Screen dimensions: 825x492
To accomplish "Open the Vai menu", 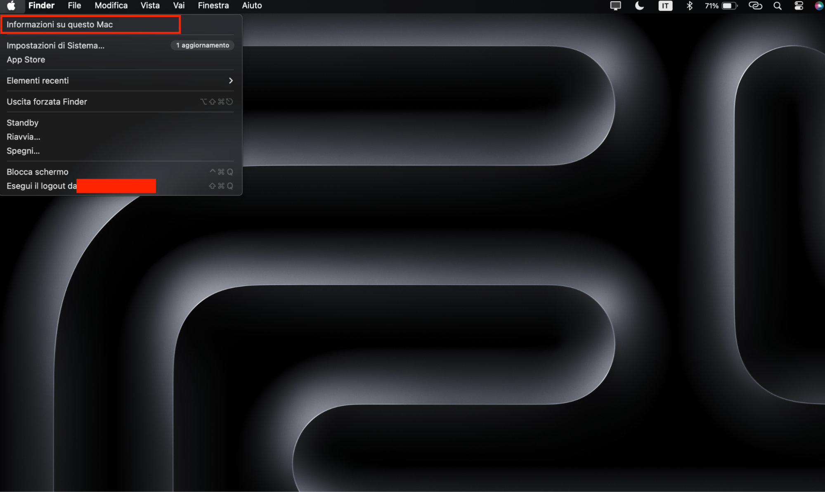I will point(179,5).
